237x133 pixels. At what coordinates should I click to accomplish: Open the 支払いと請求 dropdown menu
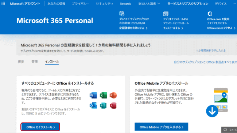pos(149,4)
